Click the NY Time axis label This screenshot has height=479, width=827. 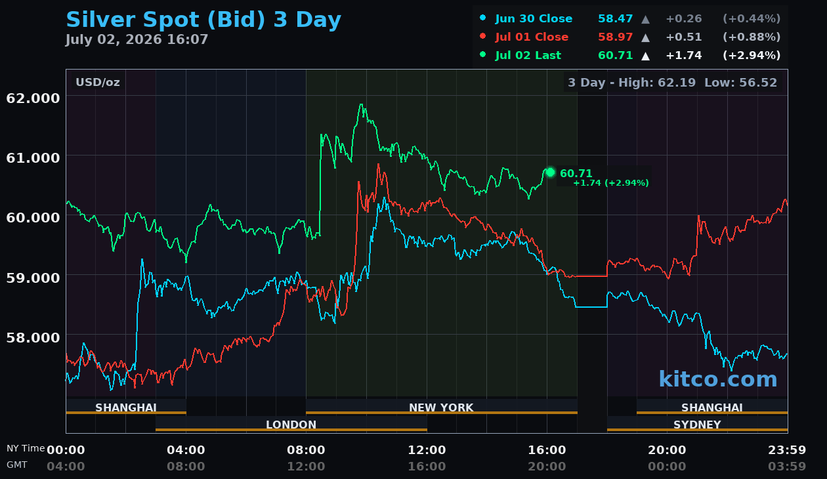pyautogui.click(x=26, y=449)
